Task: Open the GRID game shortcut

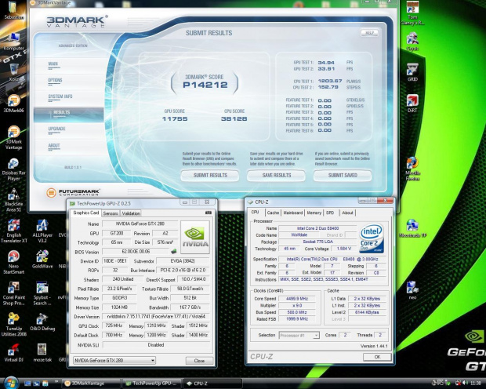Action: tap(412, 73)
